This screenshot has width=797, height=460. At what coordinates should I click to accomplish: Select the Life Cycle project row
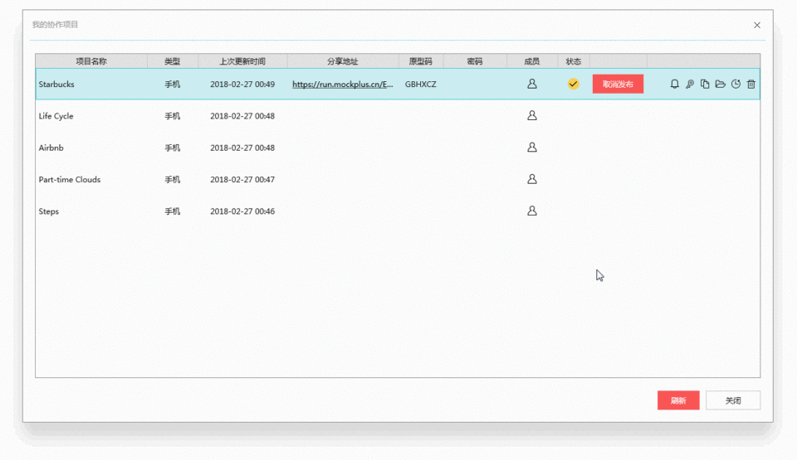point(398,116)
